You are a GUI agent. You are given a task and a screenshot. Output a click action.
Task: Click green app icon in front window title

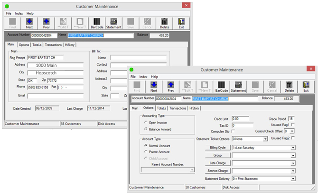click(x=131, y=70)
